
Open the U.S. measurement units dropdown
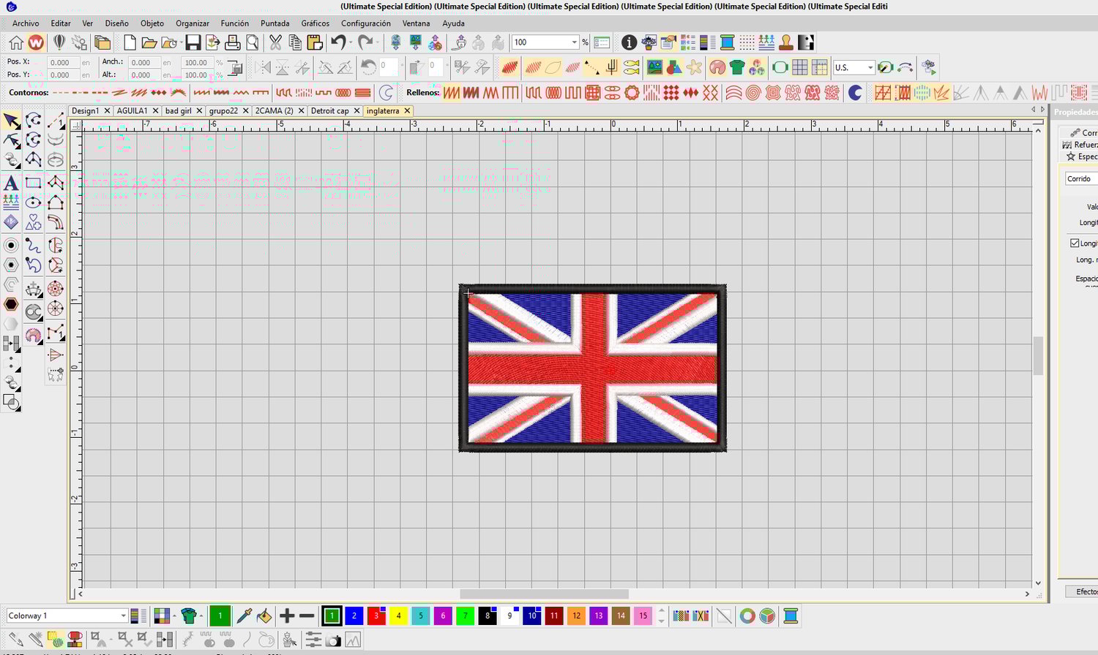(870, 68)
